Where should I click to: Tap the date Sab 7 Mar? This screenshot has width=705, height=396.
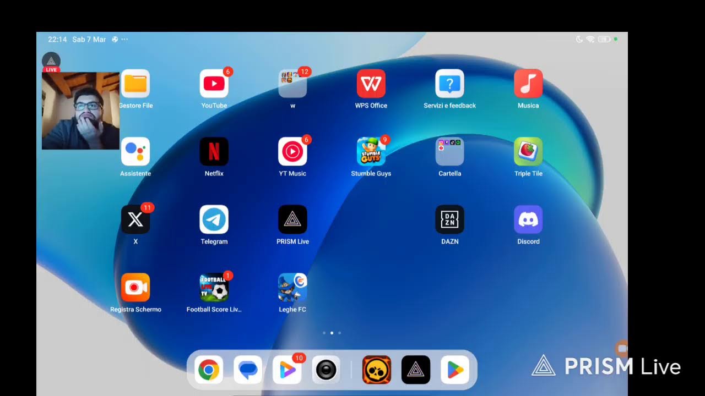point(89,40)
